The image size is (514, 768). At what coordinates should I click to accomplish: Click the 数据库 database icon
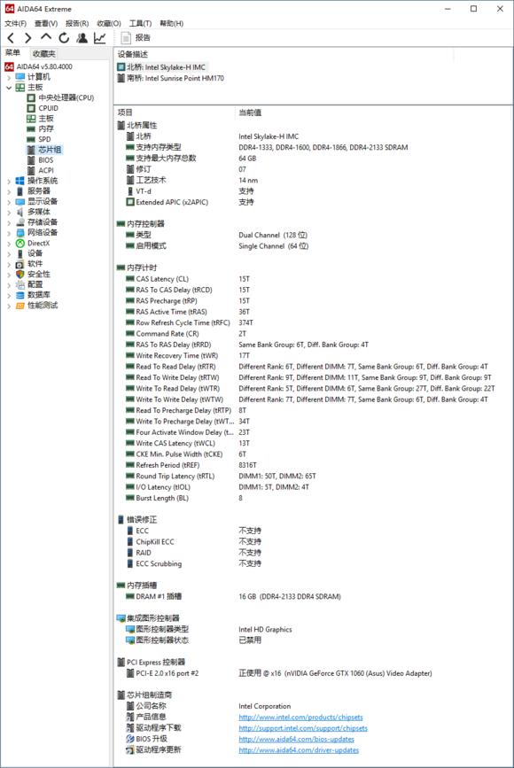(x=20, y=295)
